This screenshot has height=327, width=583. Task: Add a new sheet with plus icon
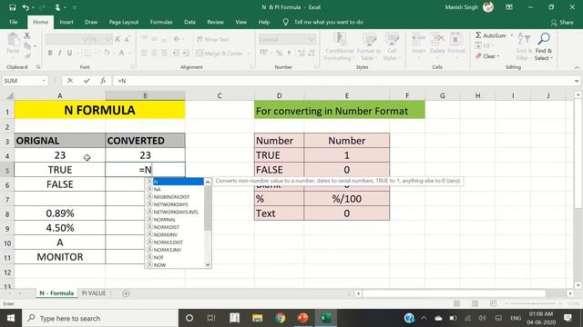pyautogui.click(x=126, y=293)
